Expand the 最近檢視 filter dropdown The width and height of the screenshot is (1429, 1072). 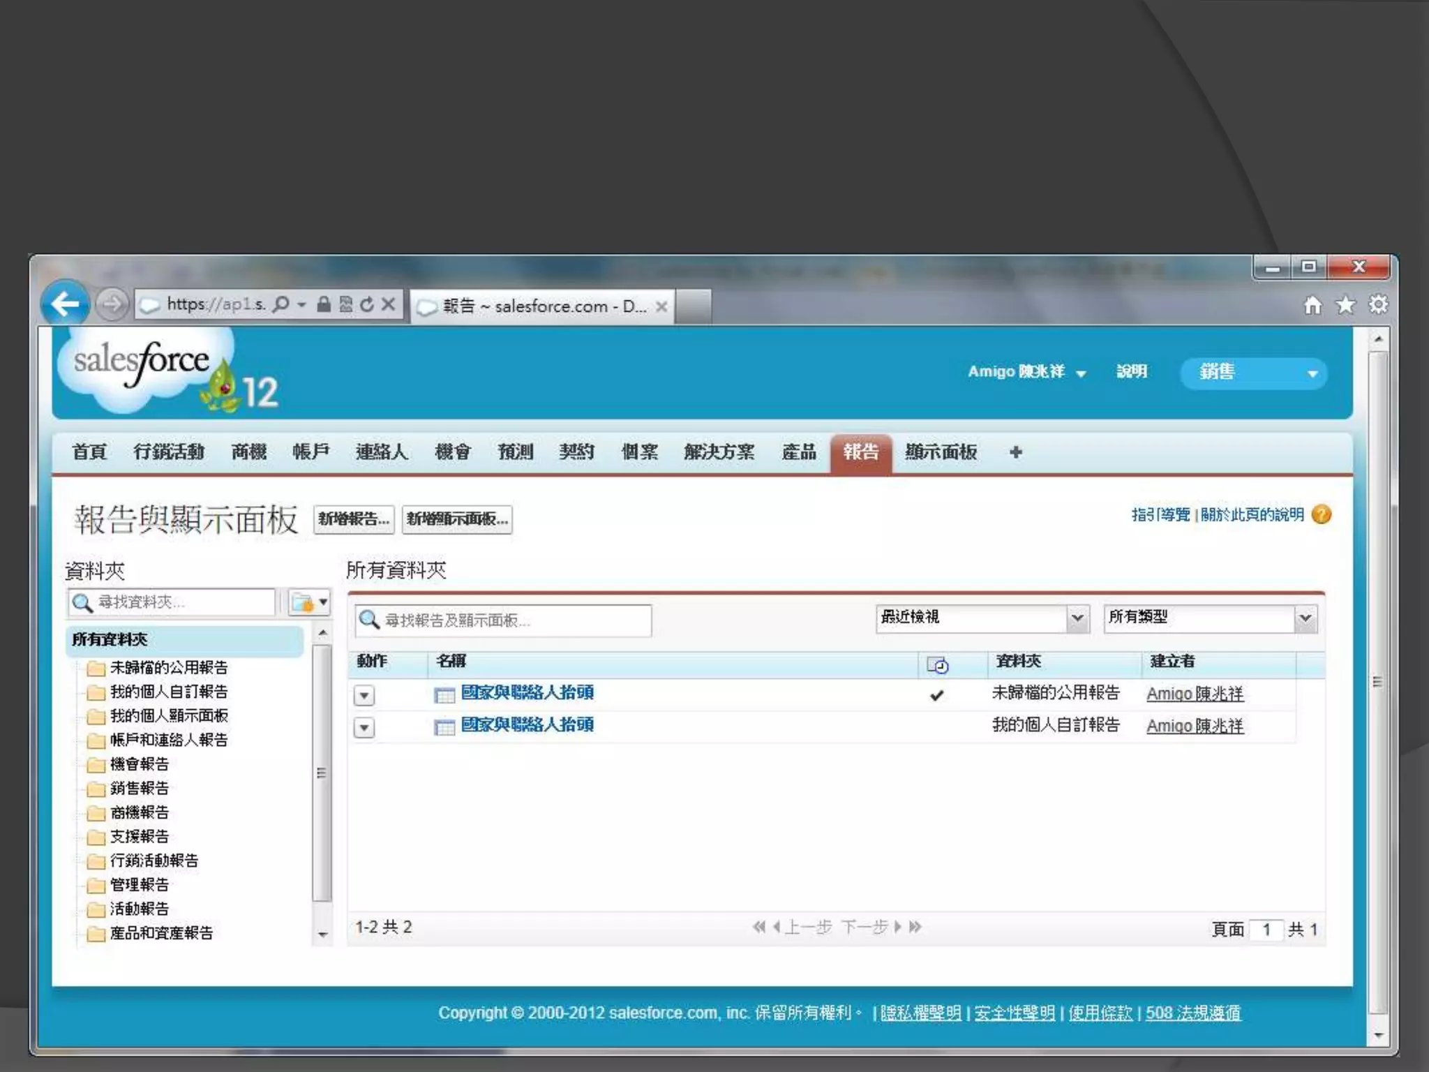1077,618
